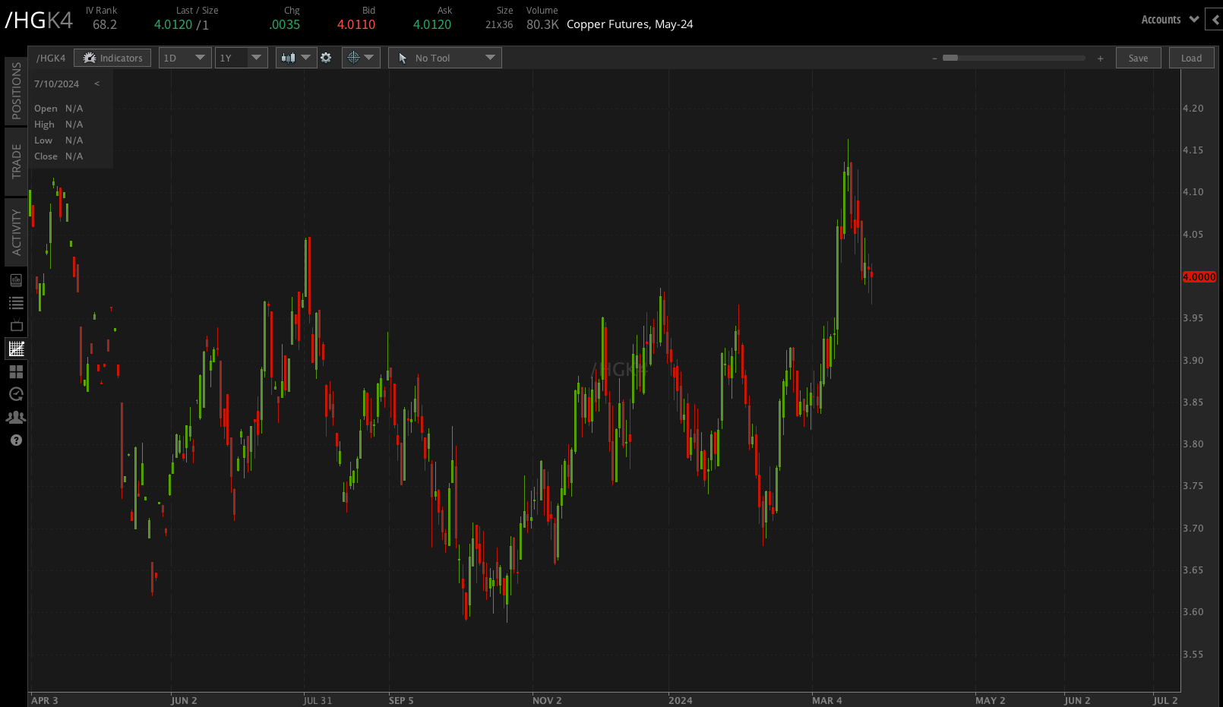Viewport: 1223px width, 707px height.
Task: Open the four-square grid layout icon
Action: 16,371
